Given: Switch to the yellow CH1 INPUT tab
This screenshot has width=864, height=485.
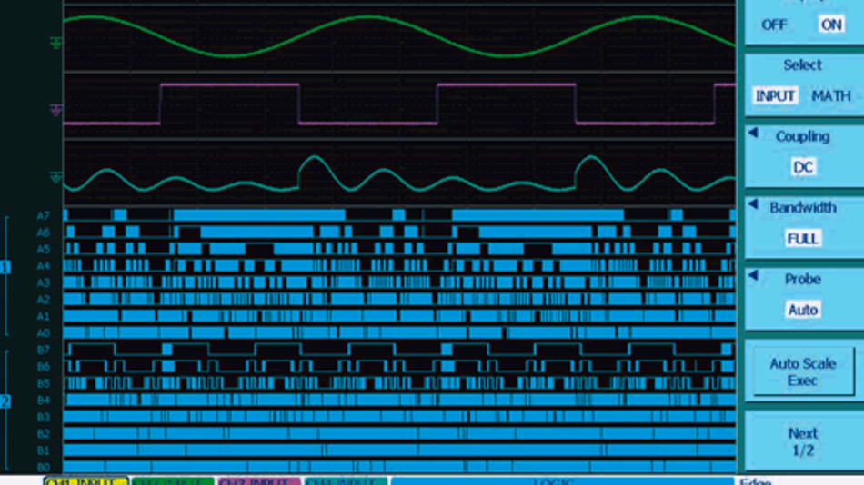Looking at the screenshot, I should coord(85,480).
